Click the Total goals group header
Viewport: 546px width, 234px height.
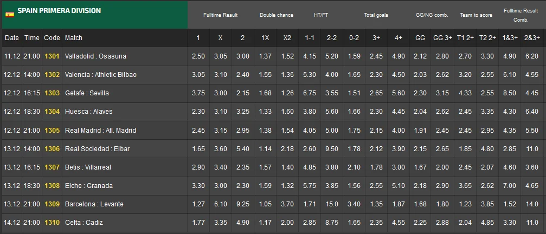click(x=376, y=15)
